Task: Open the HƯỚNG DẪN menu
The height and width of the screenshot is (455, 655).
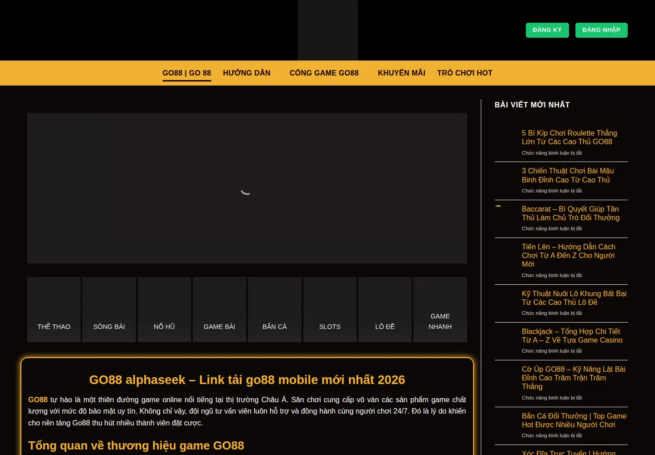Action: click(x=247, y=73)
